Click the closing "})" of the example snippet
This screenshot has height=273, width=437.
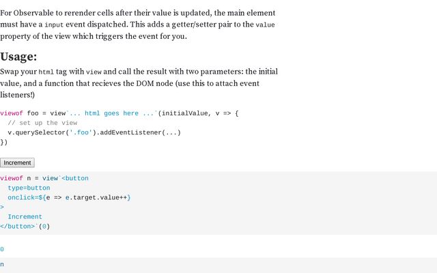point(3,142)
